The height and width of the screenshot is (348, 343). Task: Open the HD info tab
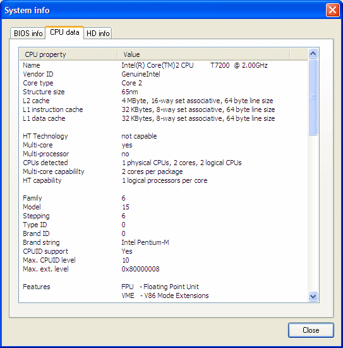point(98,34)
